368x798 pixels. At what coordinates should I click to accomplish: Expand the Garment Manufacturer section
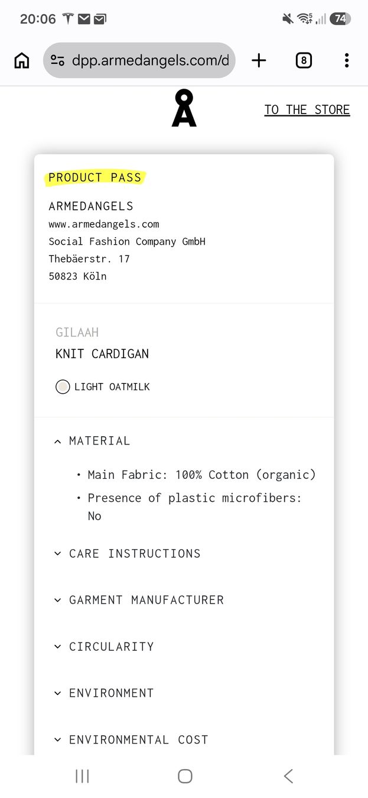pos(139,600)
